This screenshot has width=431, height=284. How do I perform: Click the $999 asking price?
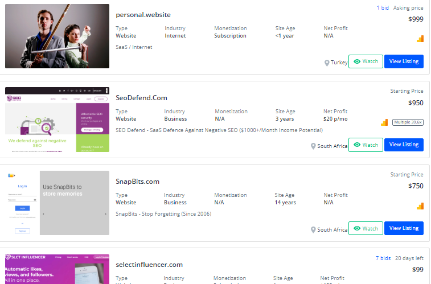click(416, 19)
